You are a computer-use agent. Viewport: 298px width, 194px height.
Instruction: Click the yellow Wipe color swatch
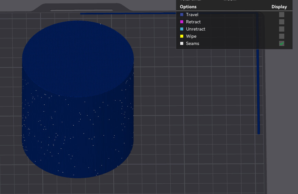point(182,36)
